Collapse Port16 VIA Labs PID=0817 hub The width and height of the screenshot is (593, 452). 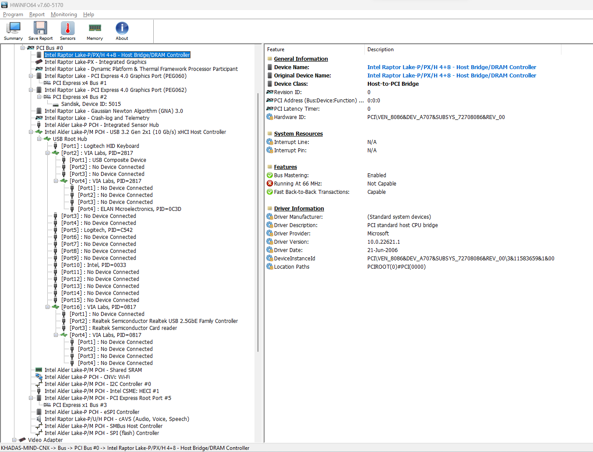(48, 307)
